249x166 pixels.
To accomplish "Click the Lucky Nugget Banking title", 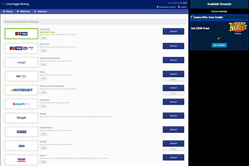I will [17, 4].
